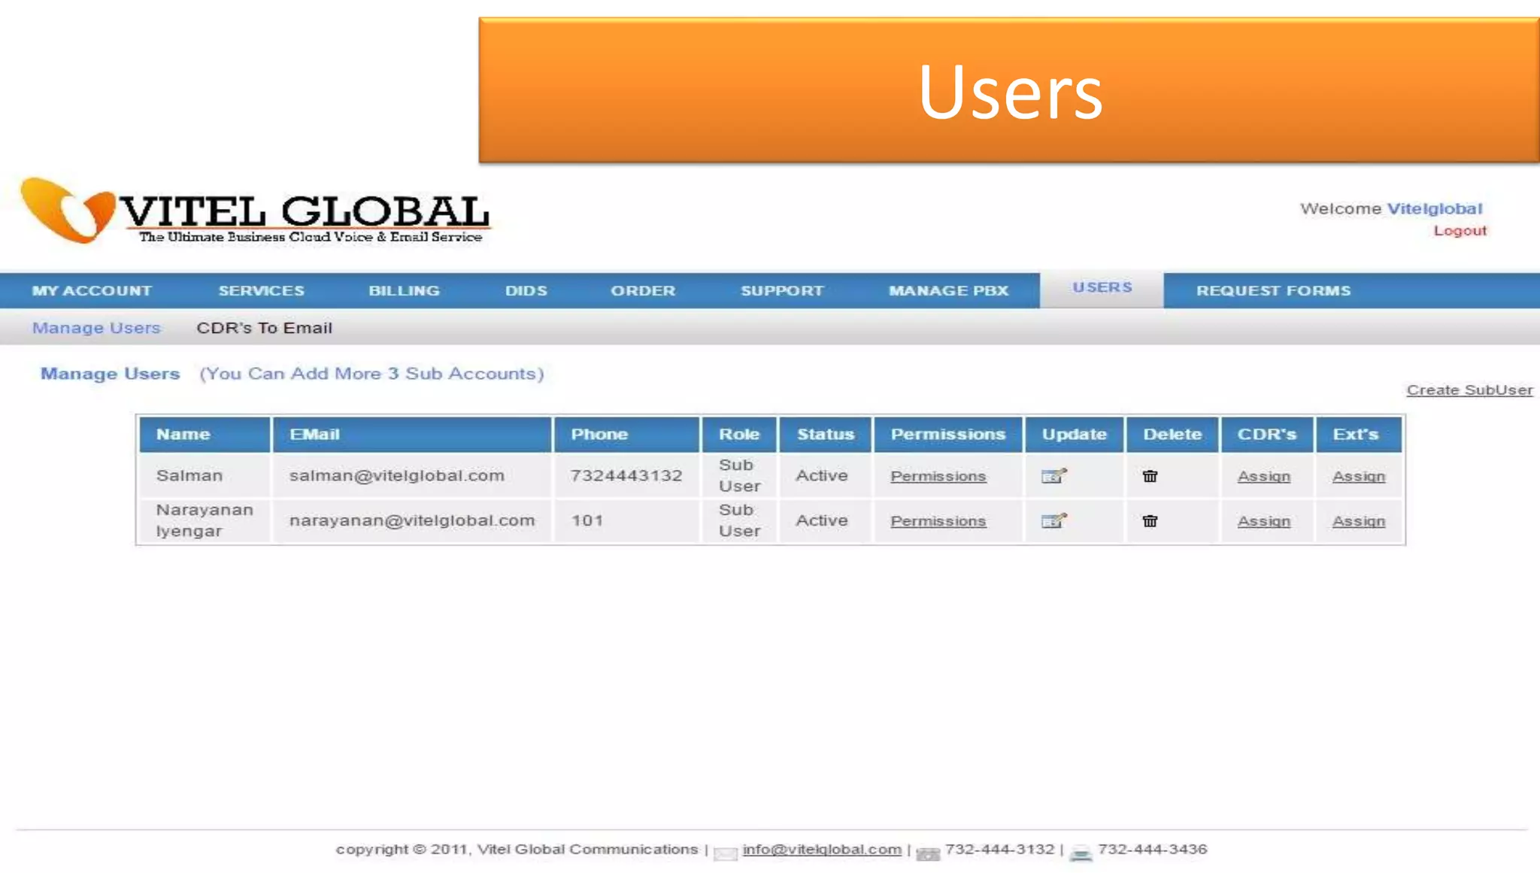
Task: Click the CDR's column header
Action: click(1267, 434)
